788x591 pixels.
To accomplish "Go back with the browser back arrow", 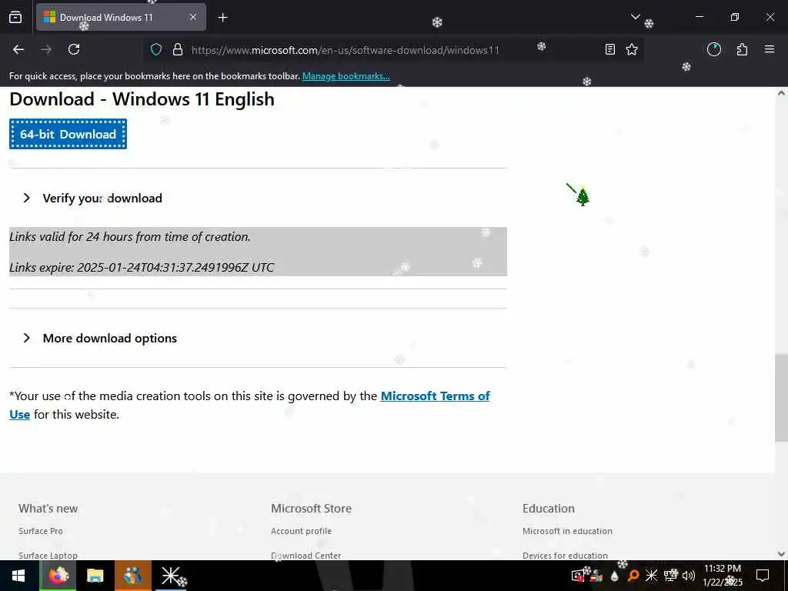I will point(18,49).
